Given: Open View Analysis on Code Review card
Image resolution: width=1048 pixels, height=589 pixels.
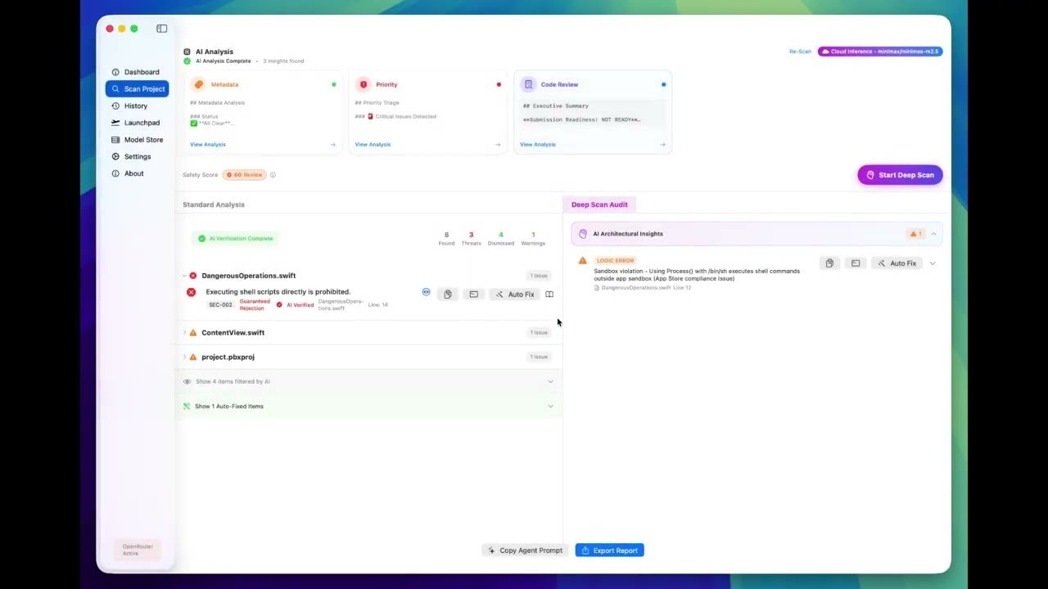Looking at the screenshot, I should pyautogui.click(x=538, y=145).
